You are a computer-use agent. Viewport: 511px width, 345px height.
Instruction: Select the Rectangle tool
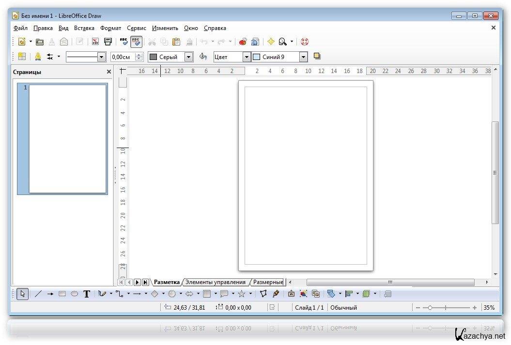pos(62,294)
